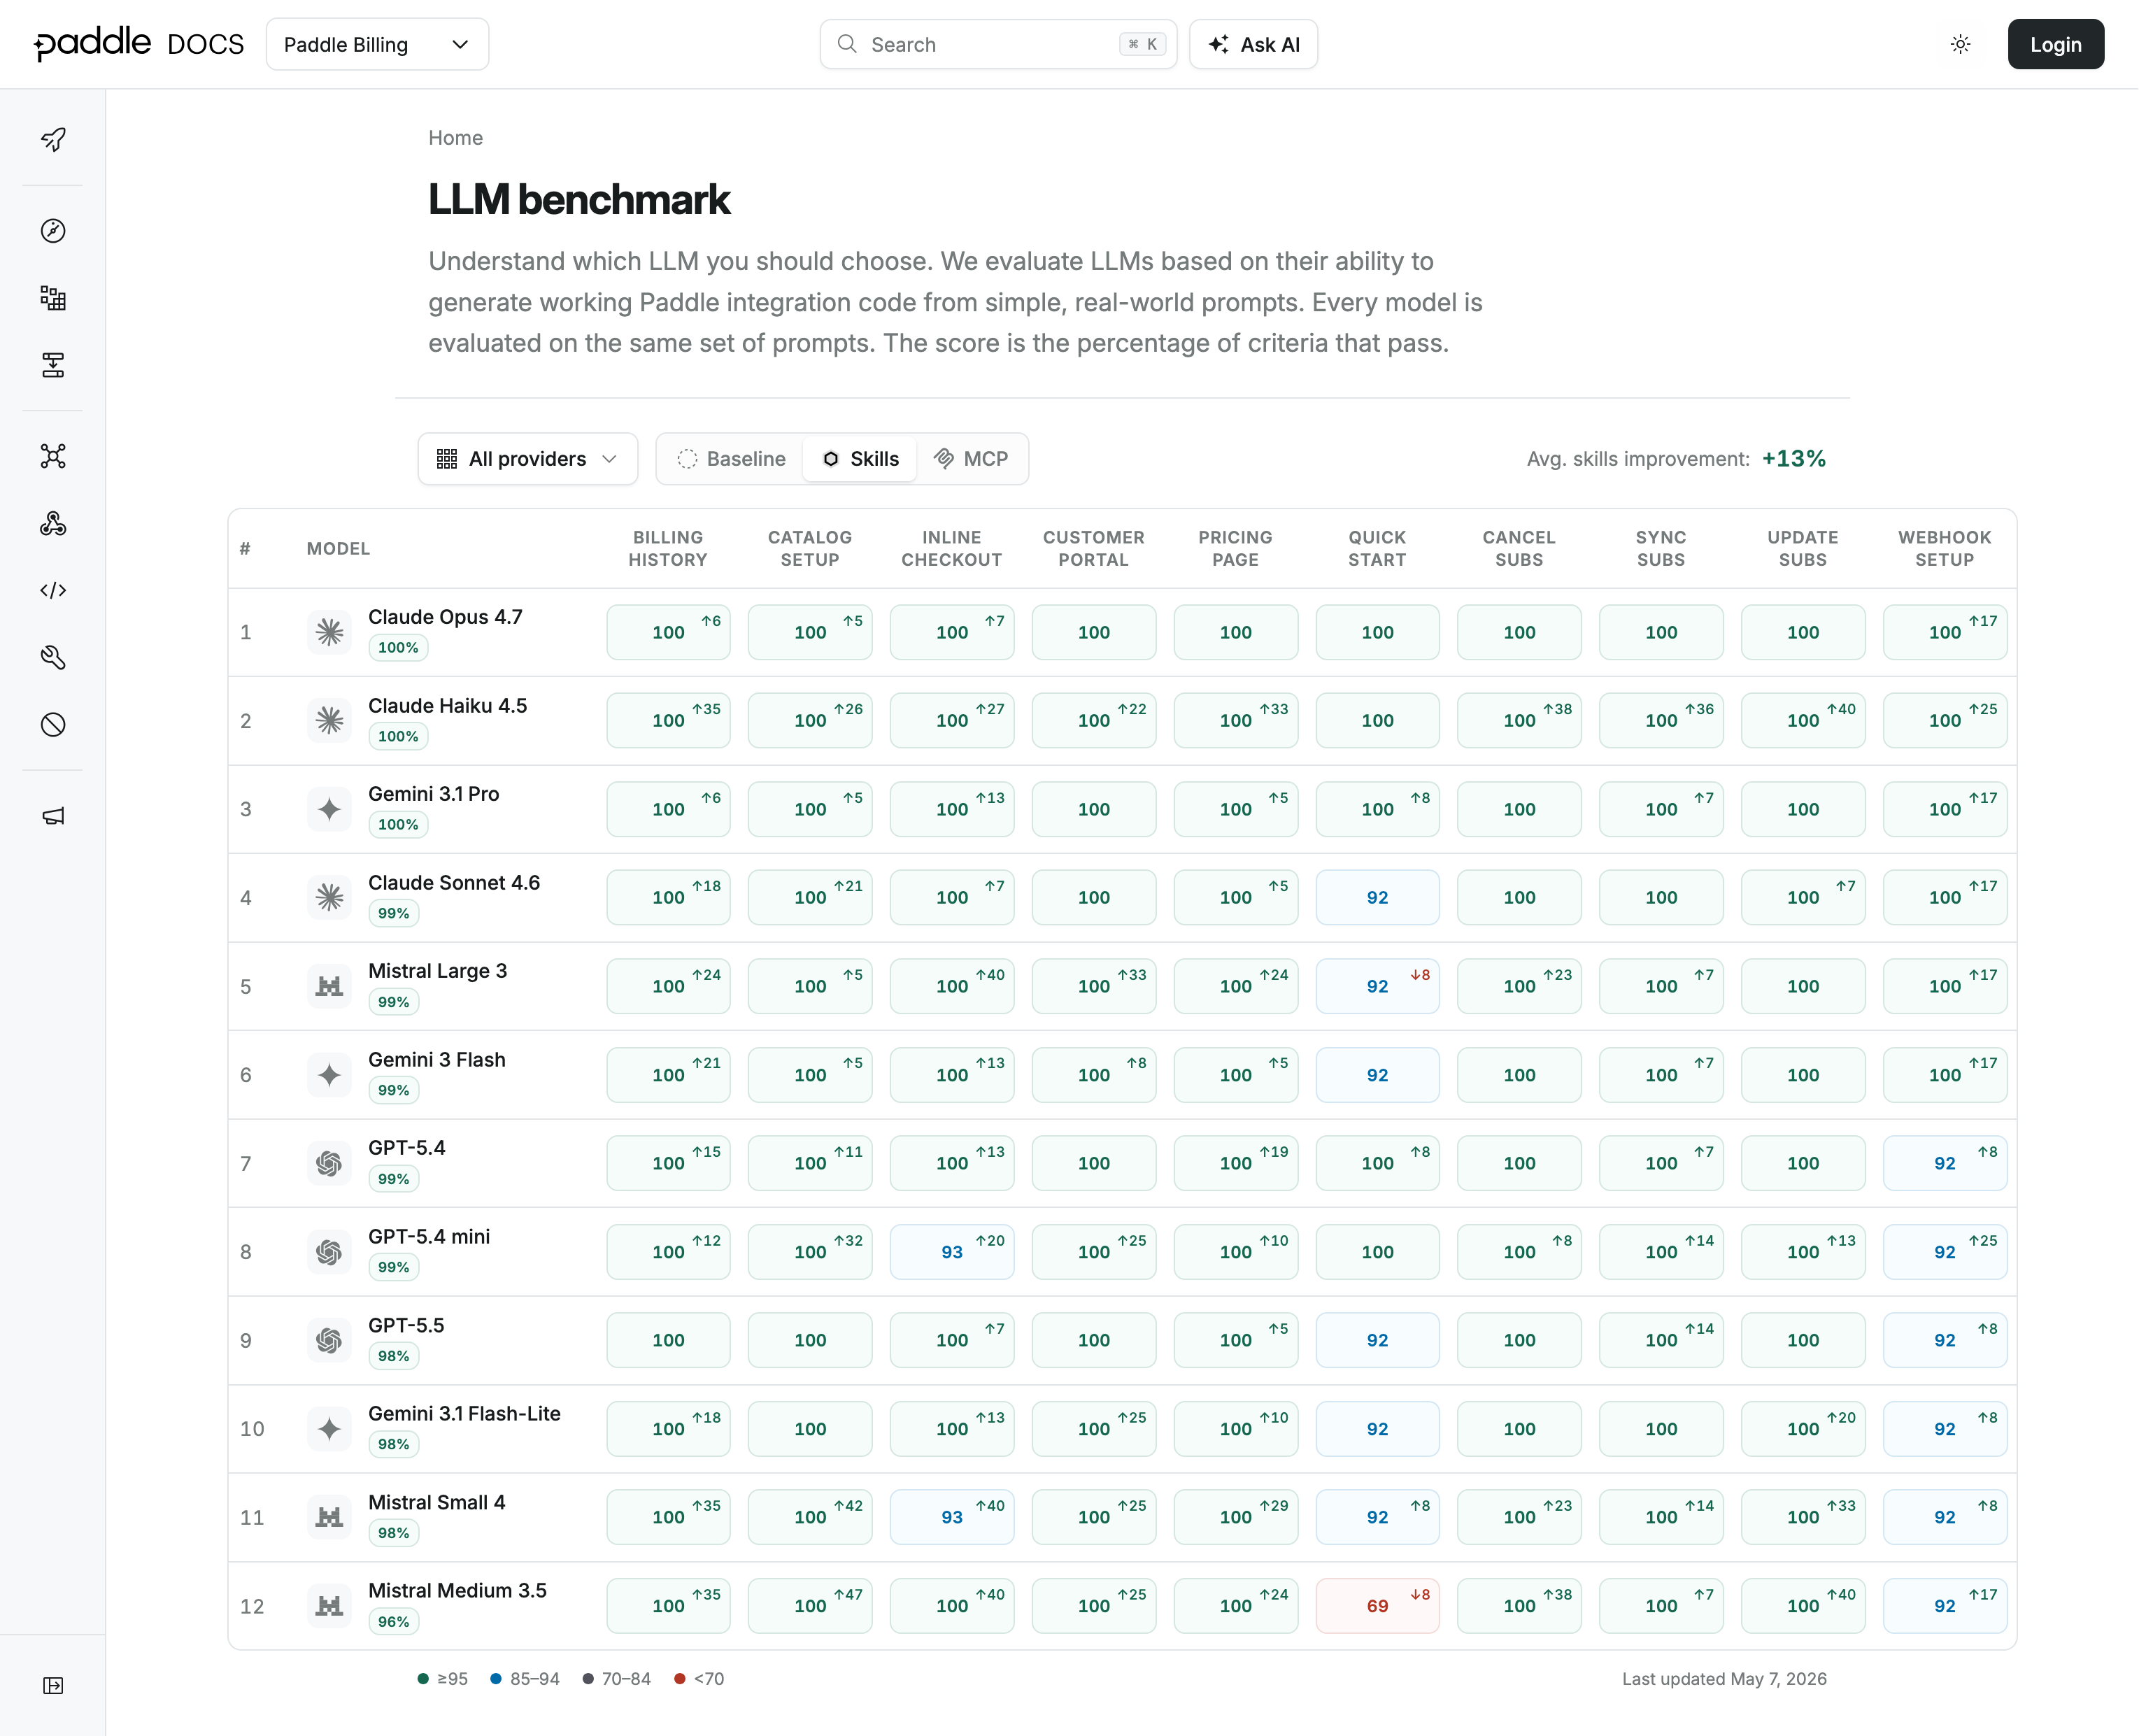Click the Last updated May 7, 2026 text
This screenshot has width=2139, height=1736.
tap(1724, 1679)
